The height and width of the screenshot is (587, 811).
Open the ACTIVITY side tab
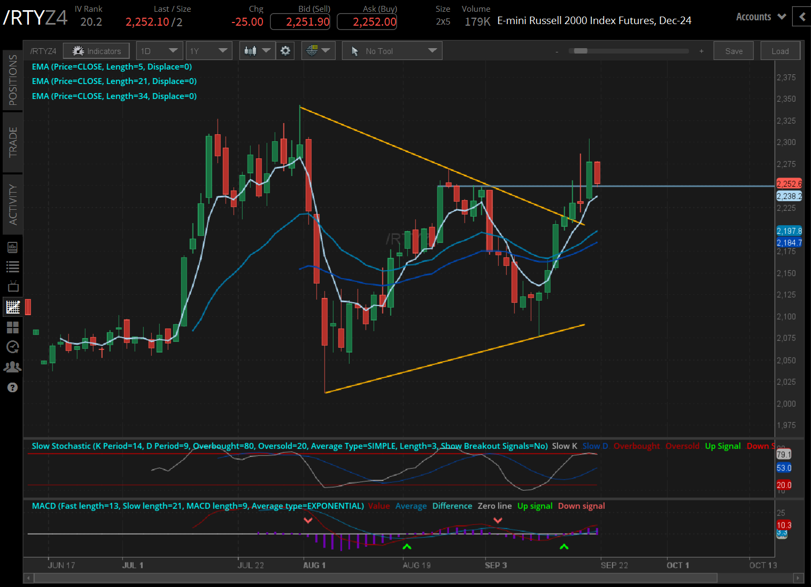(13, 204)
